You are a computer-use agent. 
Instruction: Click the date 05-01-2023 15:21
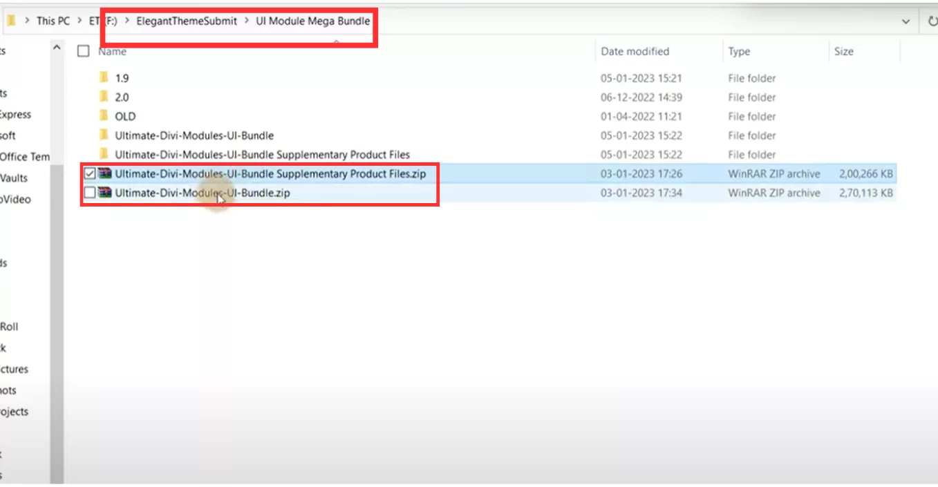641,78
